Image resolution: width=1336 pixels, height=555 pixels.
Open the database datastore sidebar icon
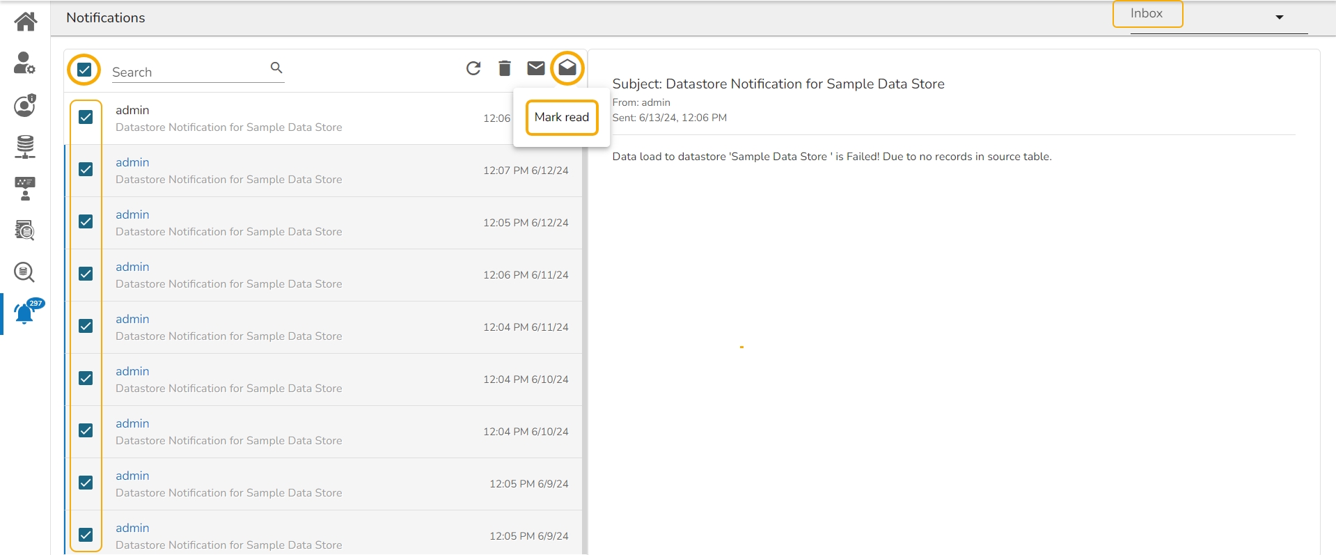pos(25,147)
